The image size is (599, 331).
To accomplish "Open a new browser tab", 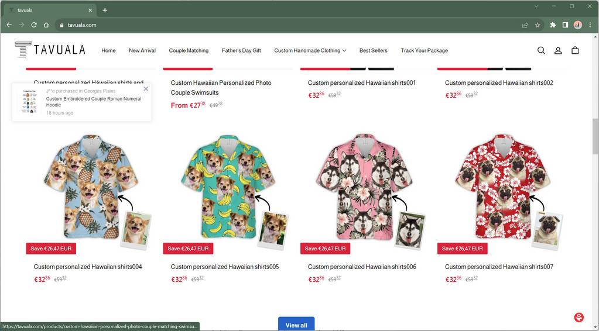I will pos(105,11).
